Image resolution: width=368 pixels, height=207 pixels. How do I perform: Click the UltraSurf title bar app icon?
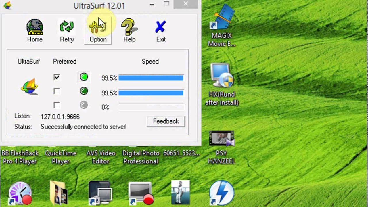(7, 5)
